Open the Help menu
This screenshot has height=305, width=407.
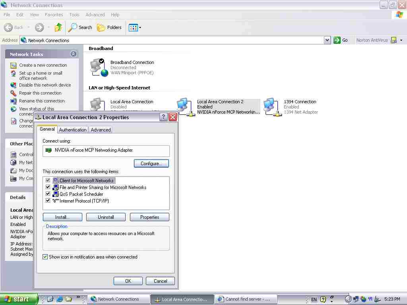coord(115,15)
